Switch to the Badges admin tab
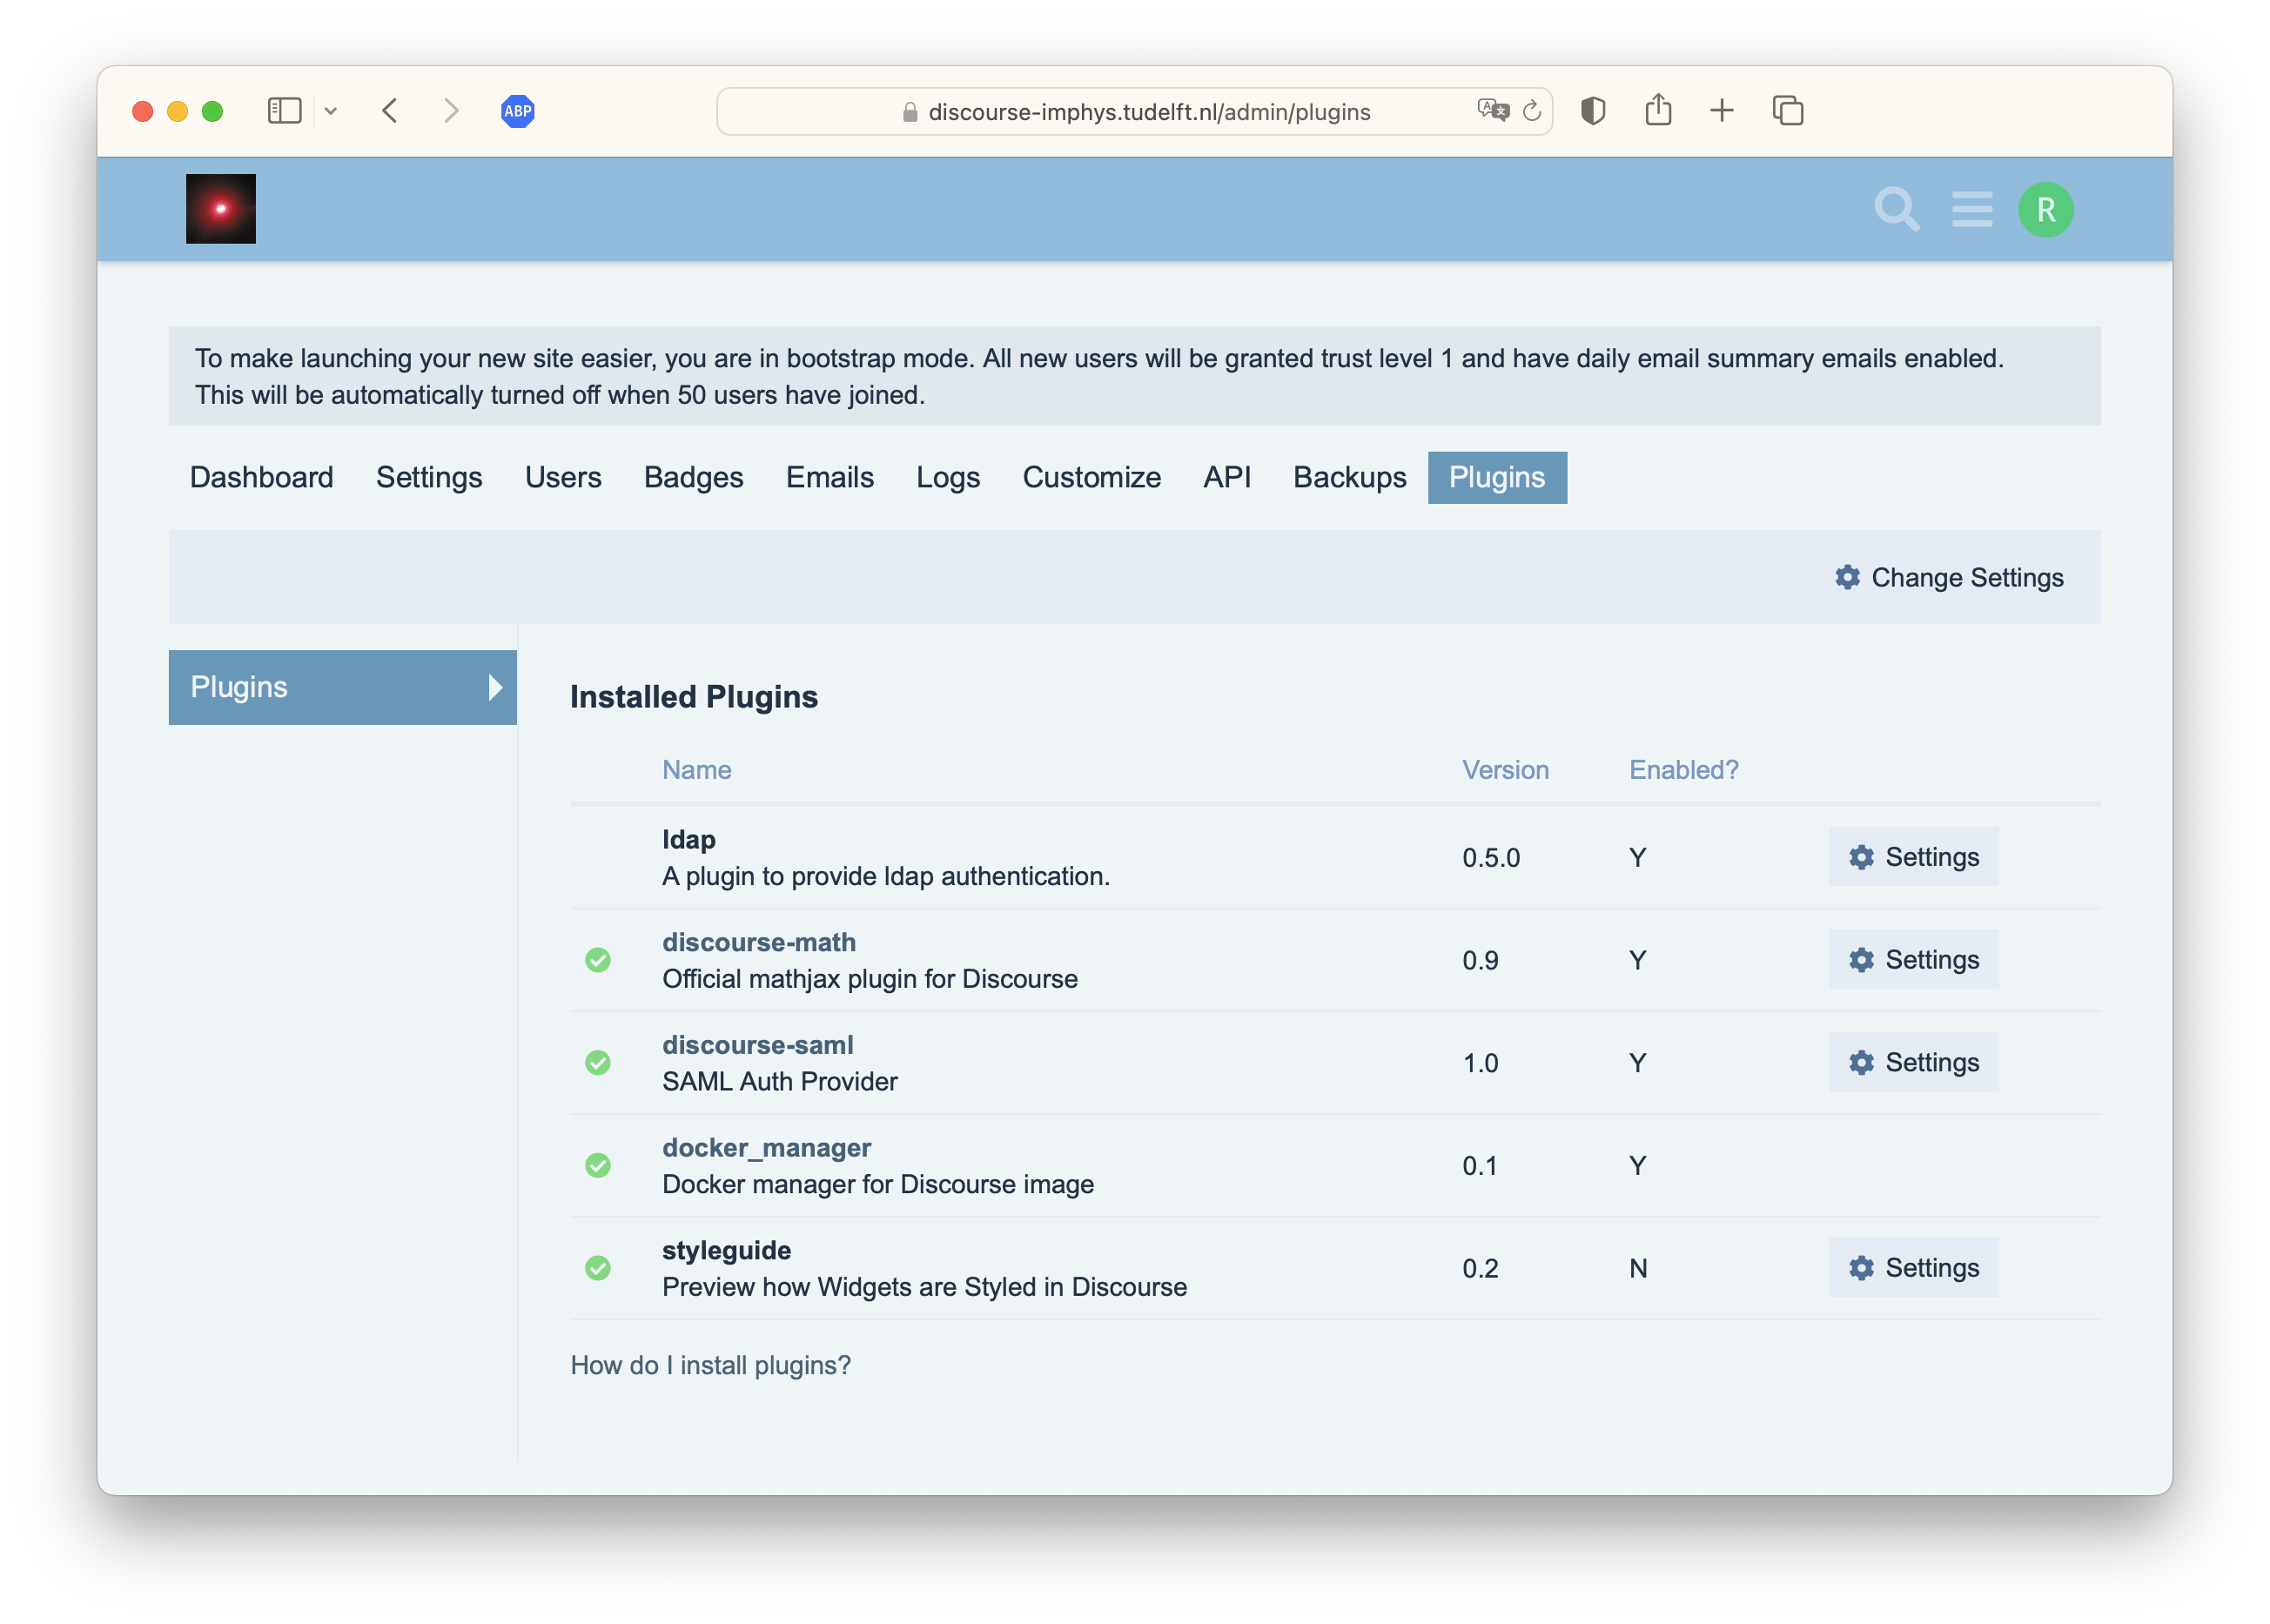Image resolution: width=2270 pixels, height=1624 pixels. click(x=693, y=477)
